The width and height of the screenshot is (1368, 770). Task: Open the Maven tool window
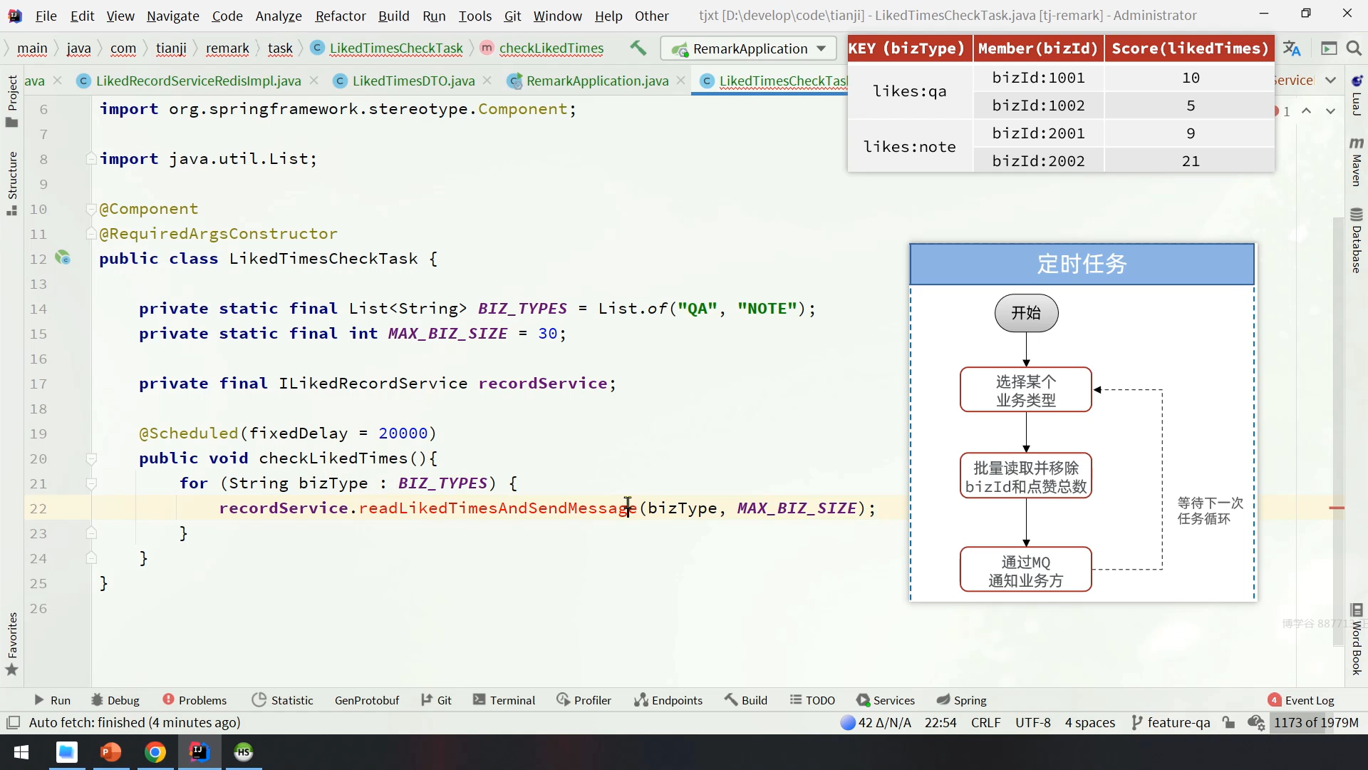click(x=1357, y=163)
